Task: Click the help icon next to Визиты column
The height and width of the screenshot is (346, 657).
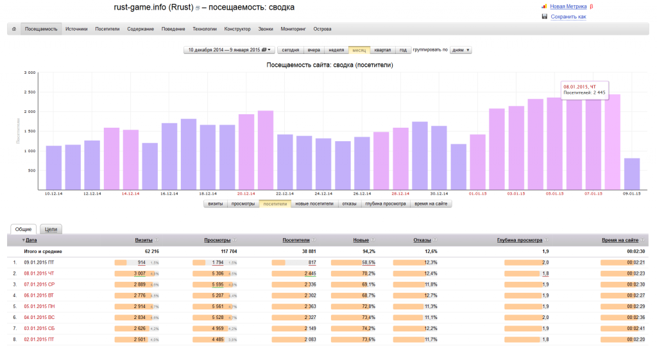Action: coord(157,240)
